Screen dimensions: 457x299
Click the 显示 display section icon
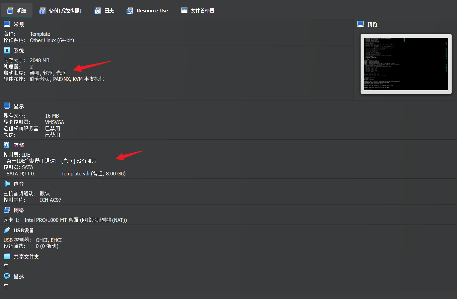tap(7, 106)
